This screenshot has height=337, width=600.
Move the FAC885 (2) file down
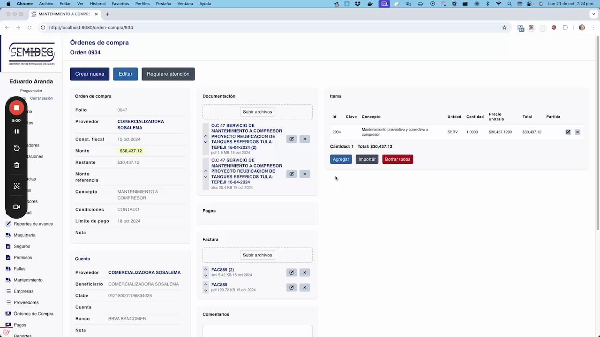(x=205, y=276)
